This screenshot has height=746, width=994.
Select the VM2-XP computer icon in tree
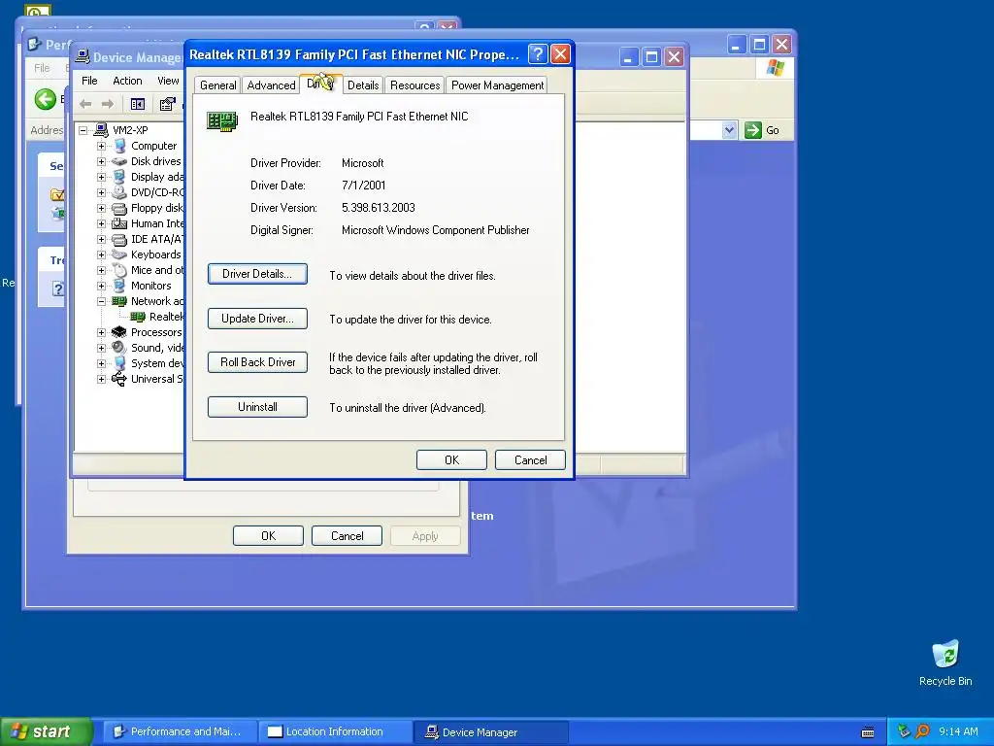pos(101,130)
